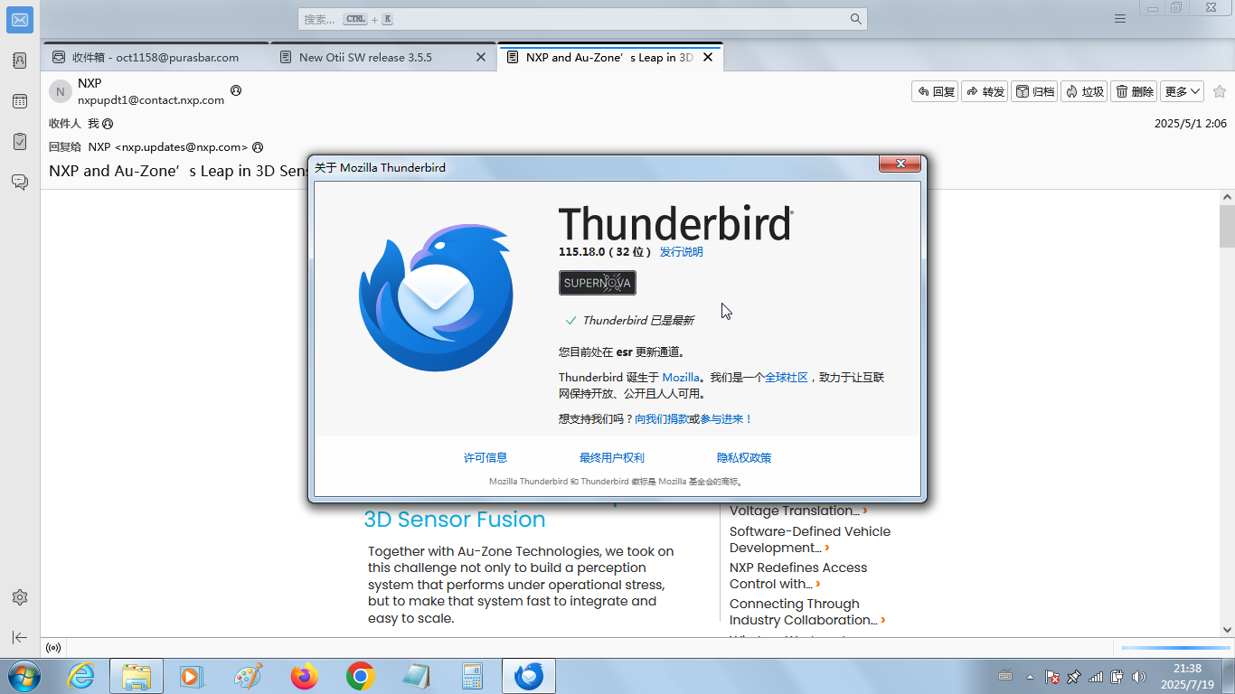
Task: Click the status bar progress meter
Action: point(1176,648)
